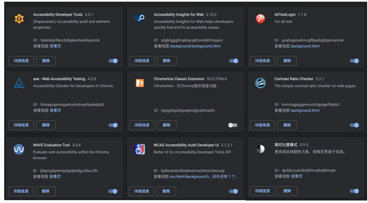This screenshot has height=203, width=368.
Task: Click 删除 for Contrast Ratio Checker
Action: (287, 125)
